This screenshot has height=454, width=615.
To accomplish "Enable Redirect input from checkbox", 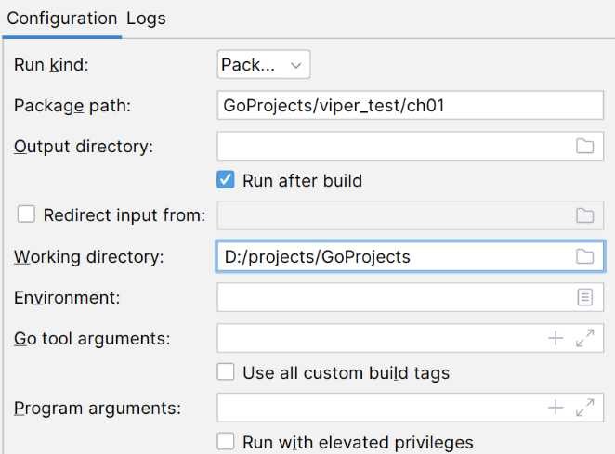I will pos(26,214).
